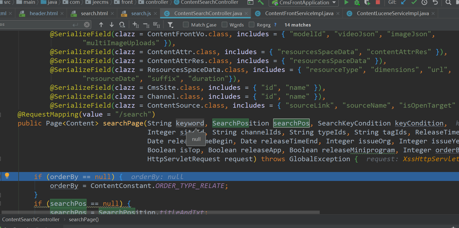Click the searchPage() breadcrumb item

click(x=84, y=220)
